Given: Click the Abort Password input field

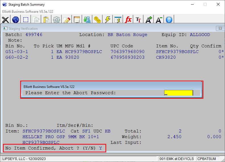Looking at the screenshot, I should 178,93.
